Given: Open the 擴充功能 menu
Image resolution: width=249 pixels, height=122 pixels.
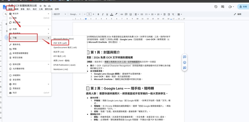Looking at the screenshot, I should pyautogui.click(x=49, y=9).
